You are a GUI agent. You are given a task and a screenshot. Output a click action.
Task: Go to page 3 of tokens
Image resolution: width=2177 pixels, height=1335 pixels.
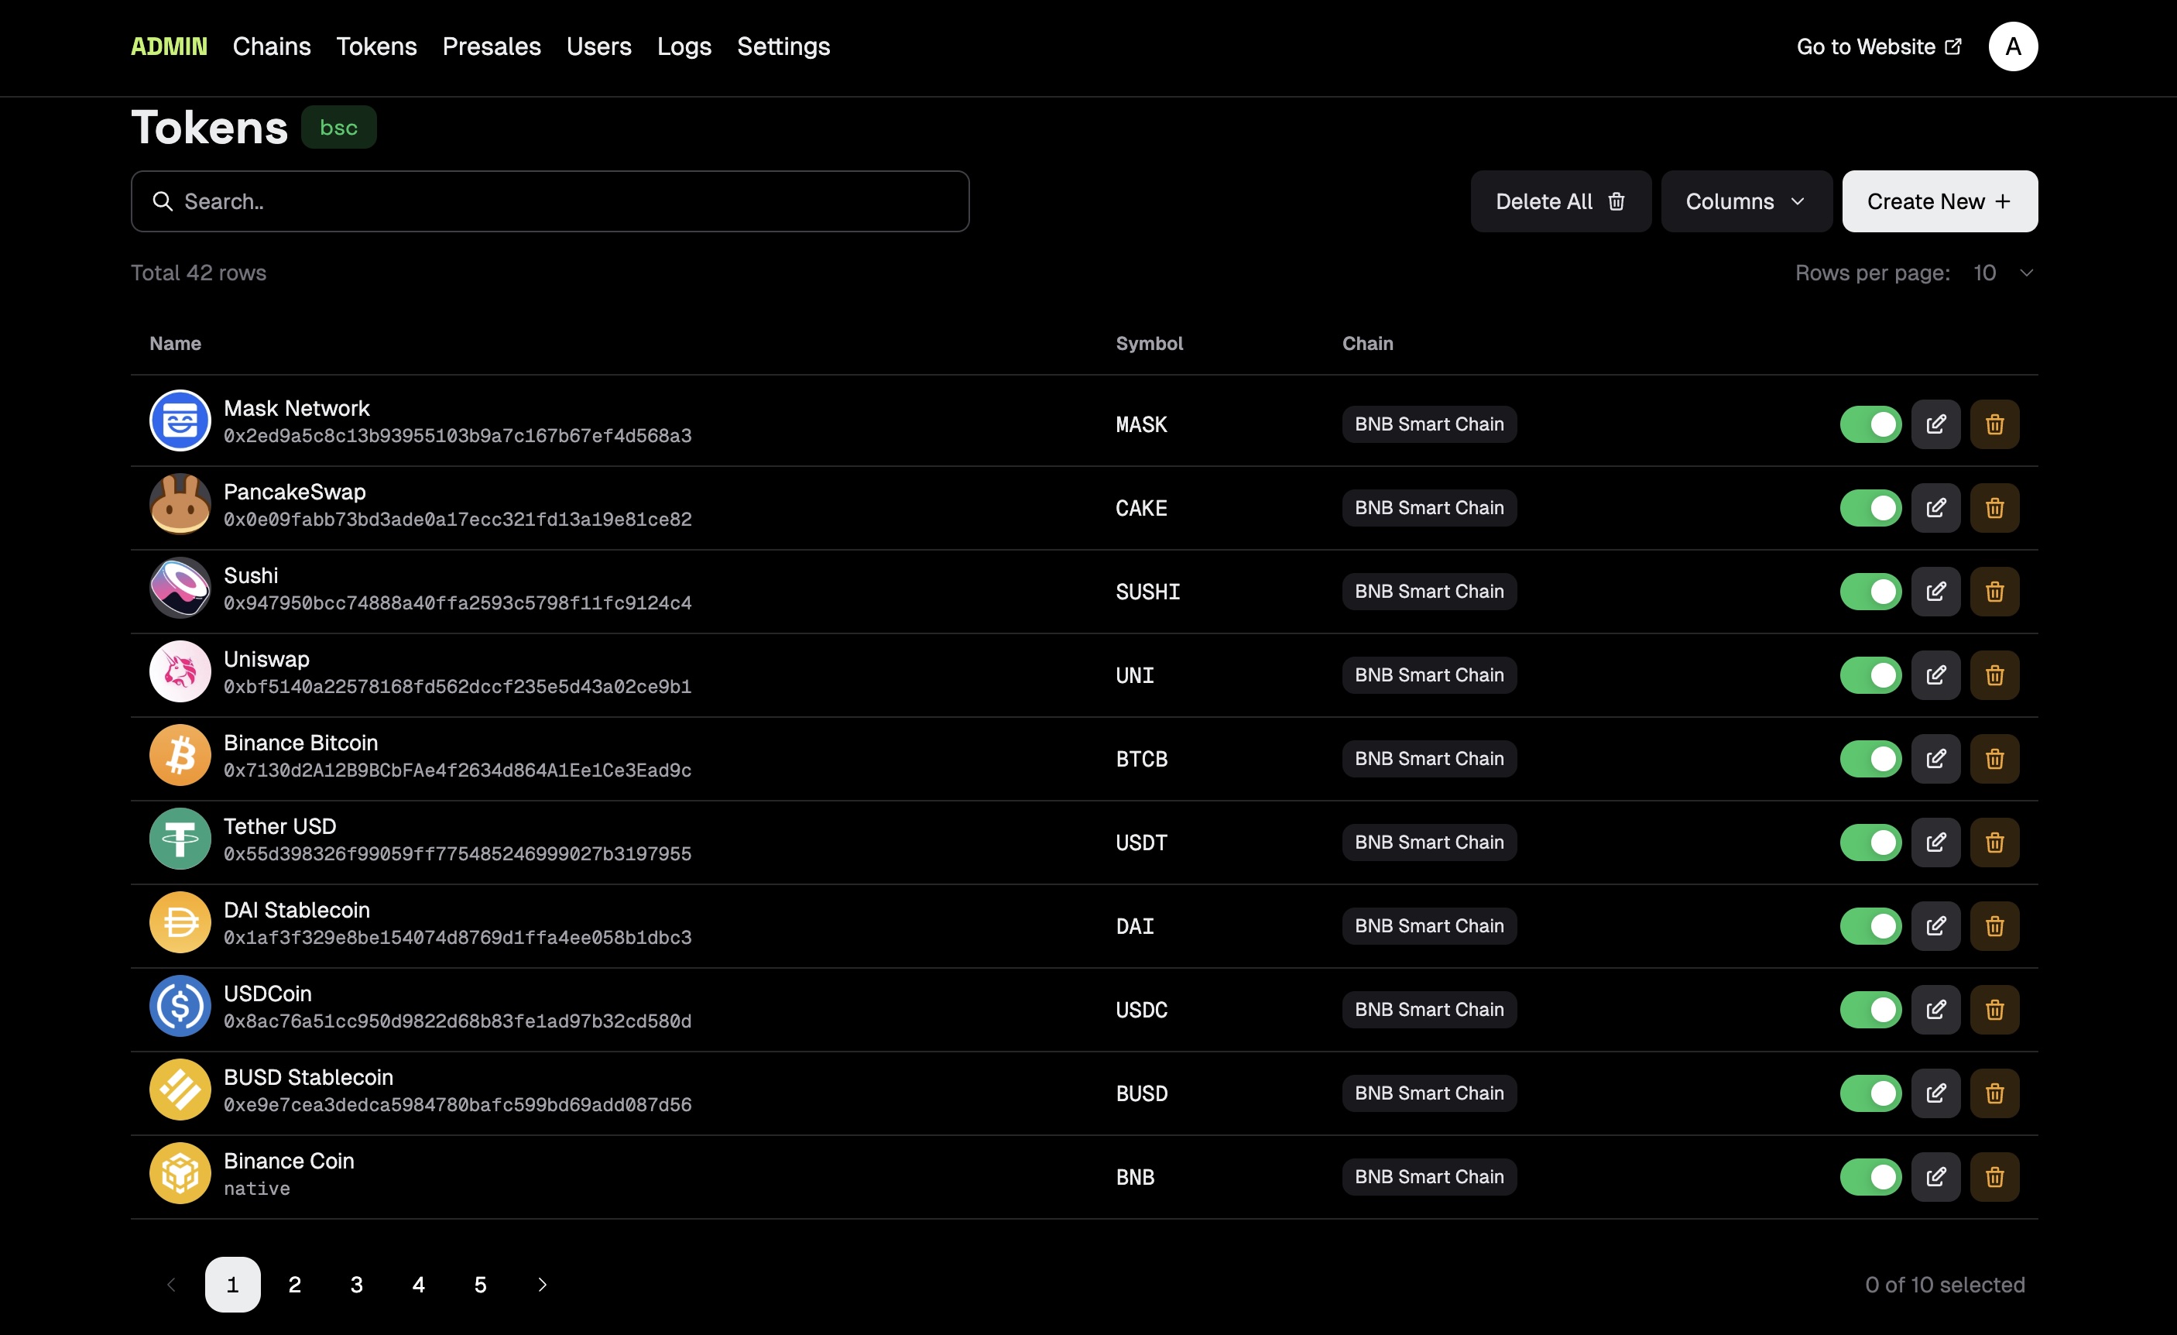click(x=357, y=1285)
